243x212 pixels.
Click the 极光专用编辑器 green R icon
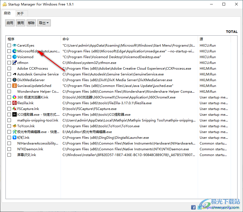point(15,132)
